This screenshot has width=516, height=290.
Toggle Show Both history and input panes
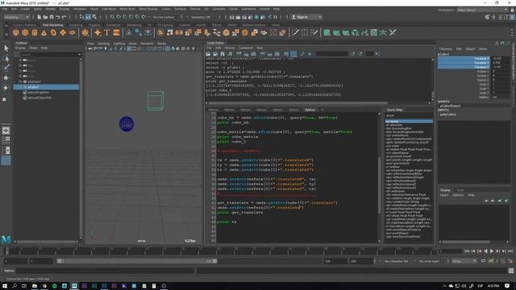pos(277,54)
